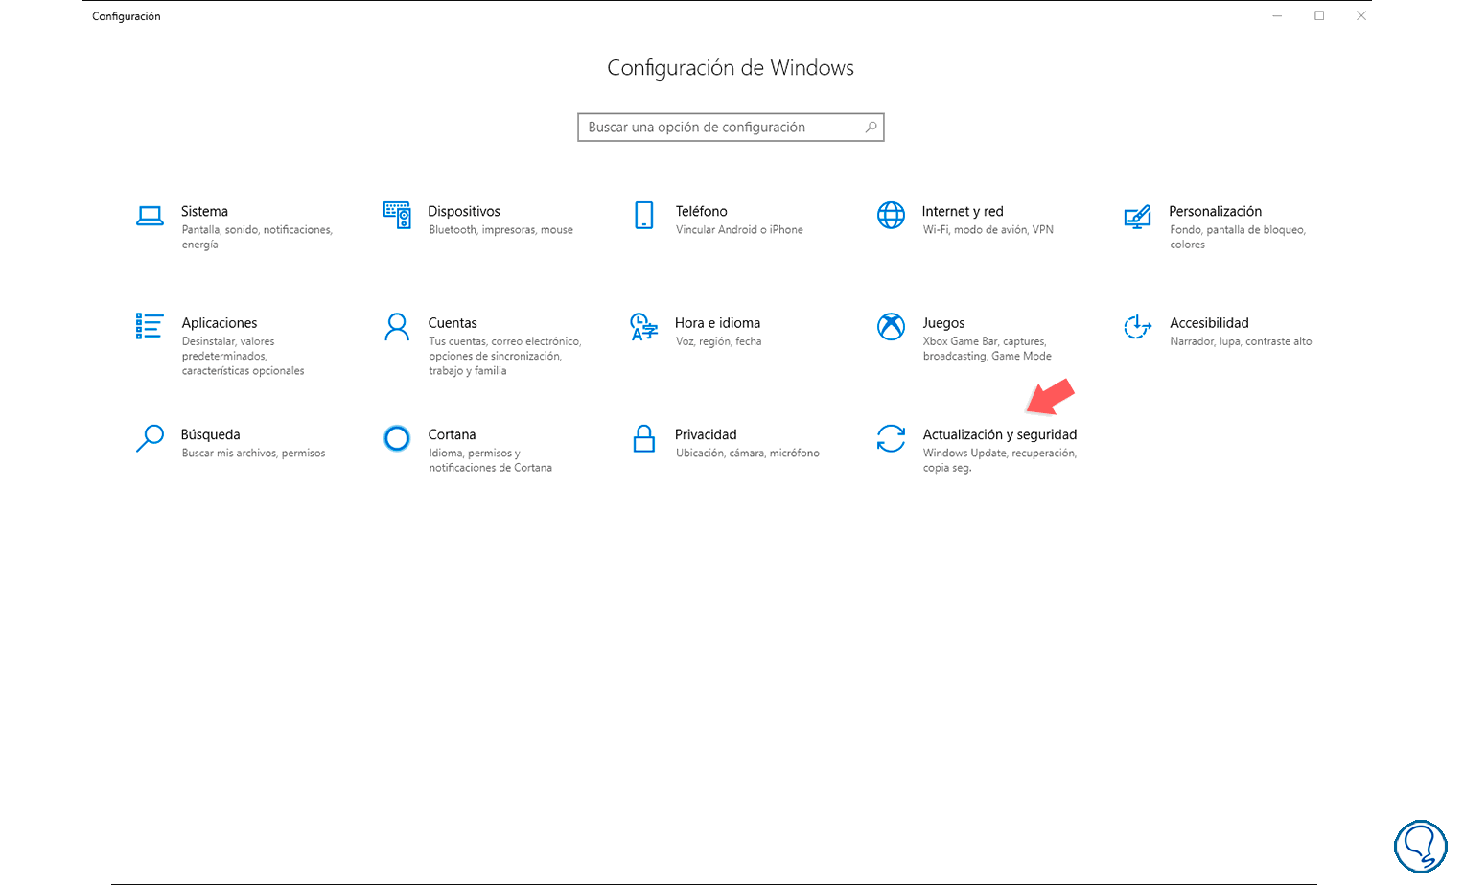1464x885 pixels.
Task: Open the Juegos Xbox icon
Action: pyautogui.click(x=891, y=327)
